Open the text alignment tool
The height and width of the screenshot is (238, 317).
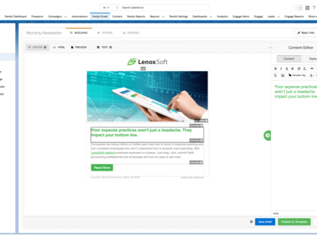299,69
